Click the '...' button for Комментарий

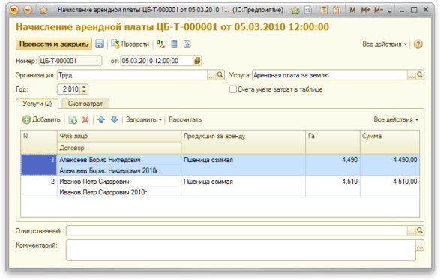420,245
